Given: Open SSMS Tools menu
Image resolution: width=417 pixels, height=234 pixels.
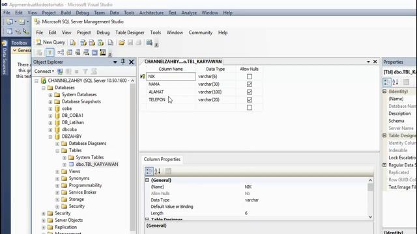Looking at the screenshot, I should pyautogui.click(x=155, y=32).
